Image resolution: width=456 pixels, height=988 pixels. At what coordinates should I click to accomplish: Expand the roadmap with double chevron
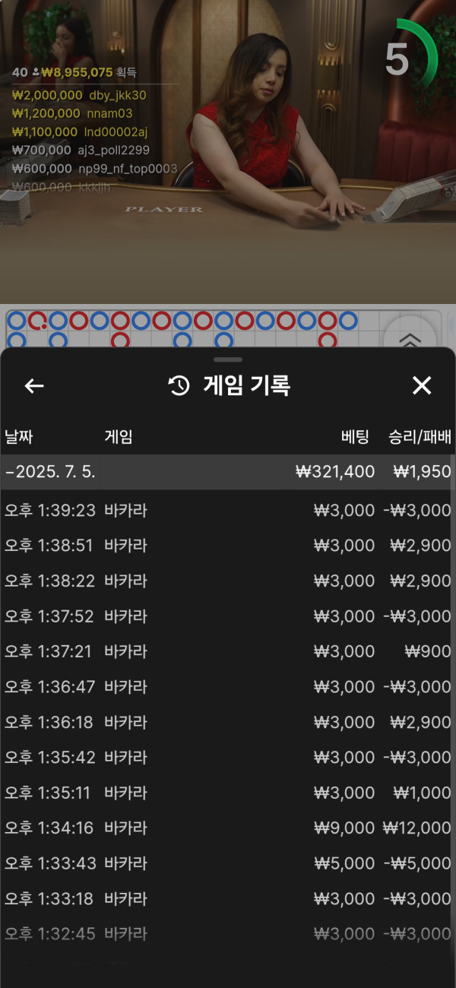409,341
